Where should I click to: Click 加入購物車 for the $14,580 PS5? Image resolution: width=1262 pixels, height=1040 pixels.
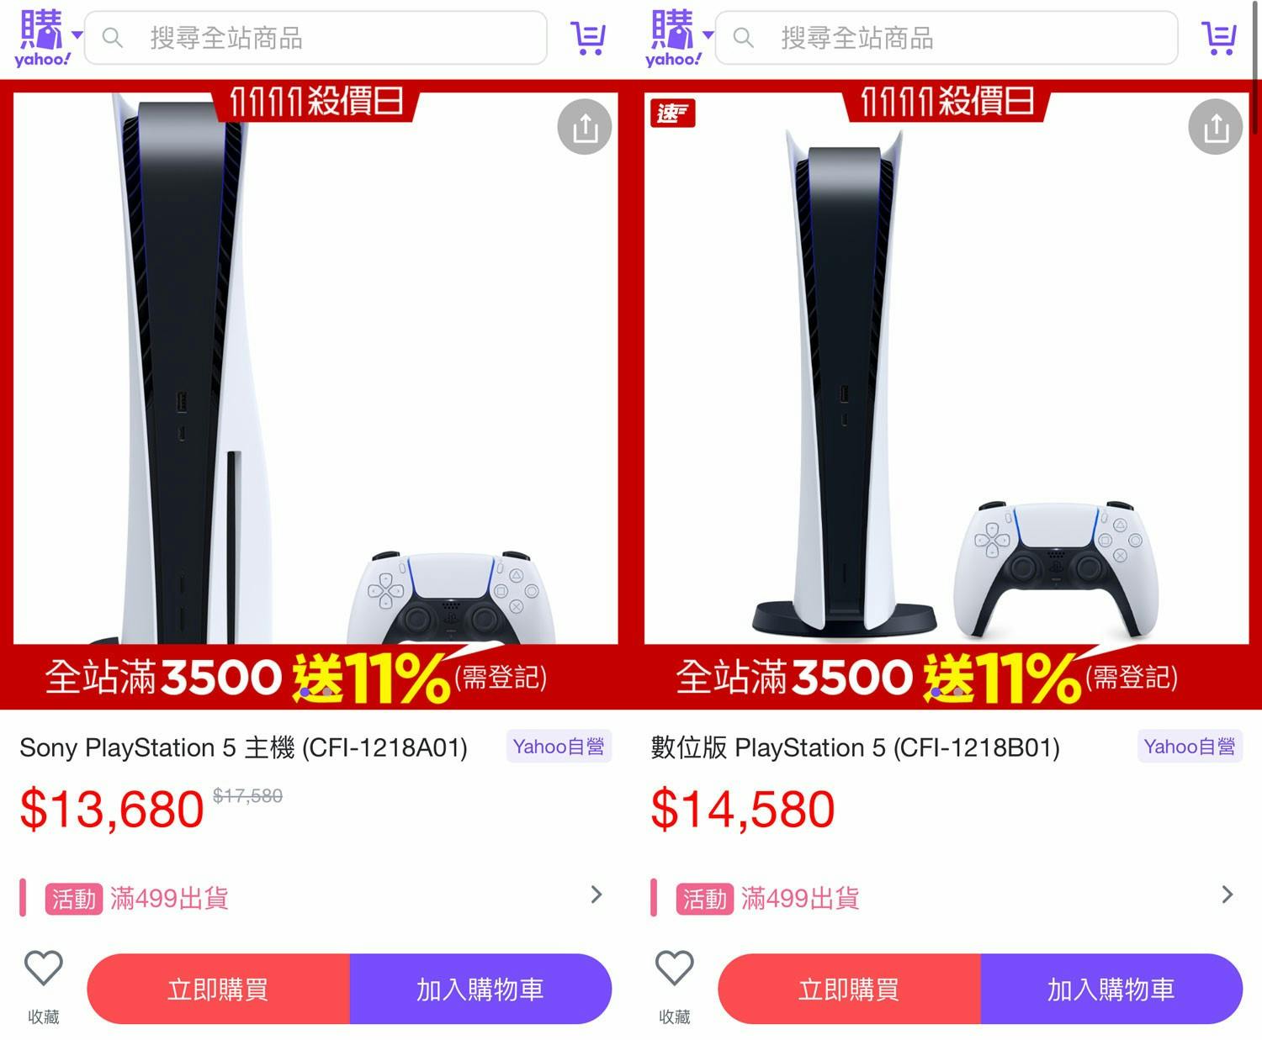[1111, 989]
